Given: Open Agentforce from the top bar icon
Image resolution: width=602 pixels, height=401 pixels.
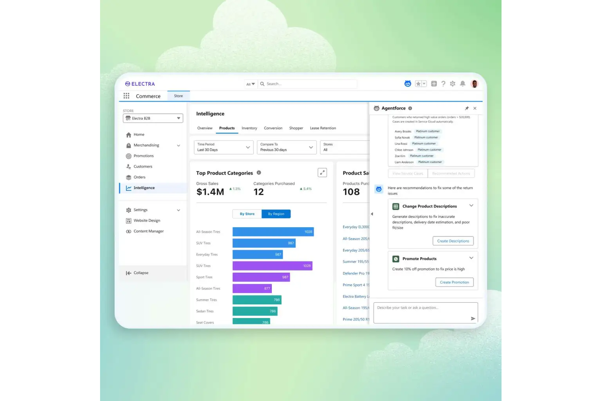Looking at the screenshot, I should (408, 84).
